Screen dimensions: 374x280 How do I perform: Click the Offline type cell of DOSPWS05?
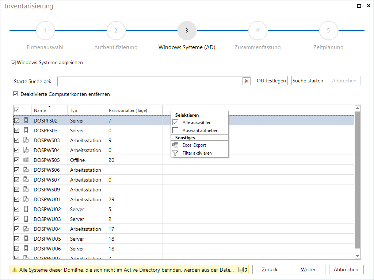pyautogui.click(x=88, y=160)
